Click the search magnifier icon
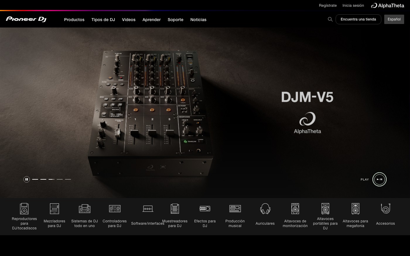The height and width of the screenshot is (256, 410). coord(330,19)
